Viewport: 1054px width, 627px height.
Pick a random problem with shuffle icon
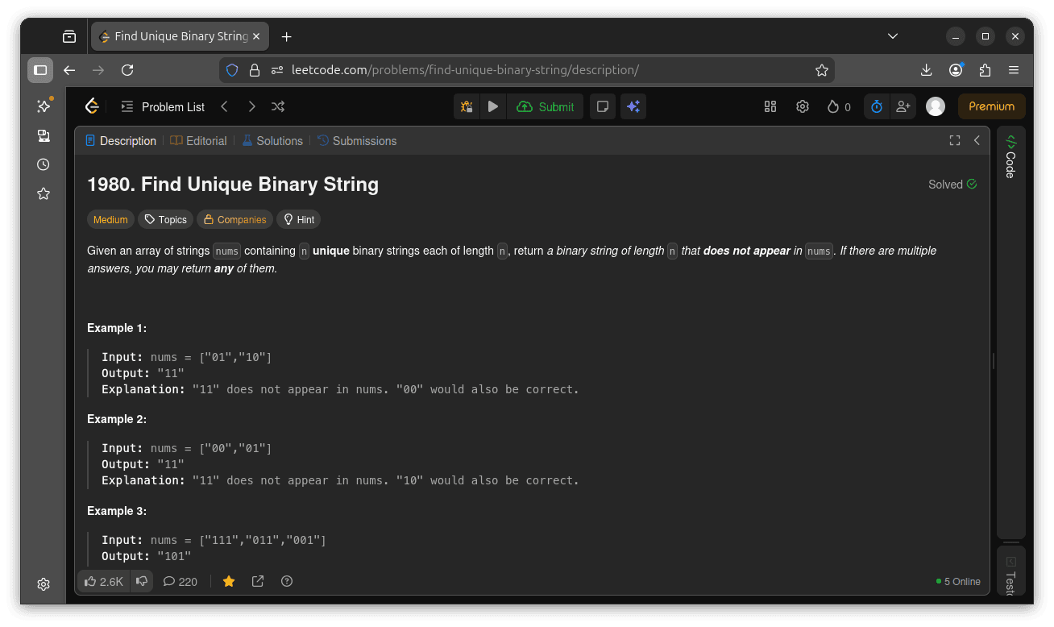[x=277, y=106]
